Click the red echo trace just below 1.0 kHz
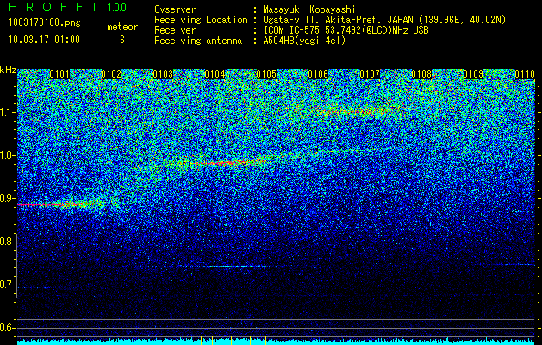The height and width of the screenshot is (345, 542). (x=225, y=163)
